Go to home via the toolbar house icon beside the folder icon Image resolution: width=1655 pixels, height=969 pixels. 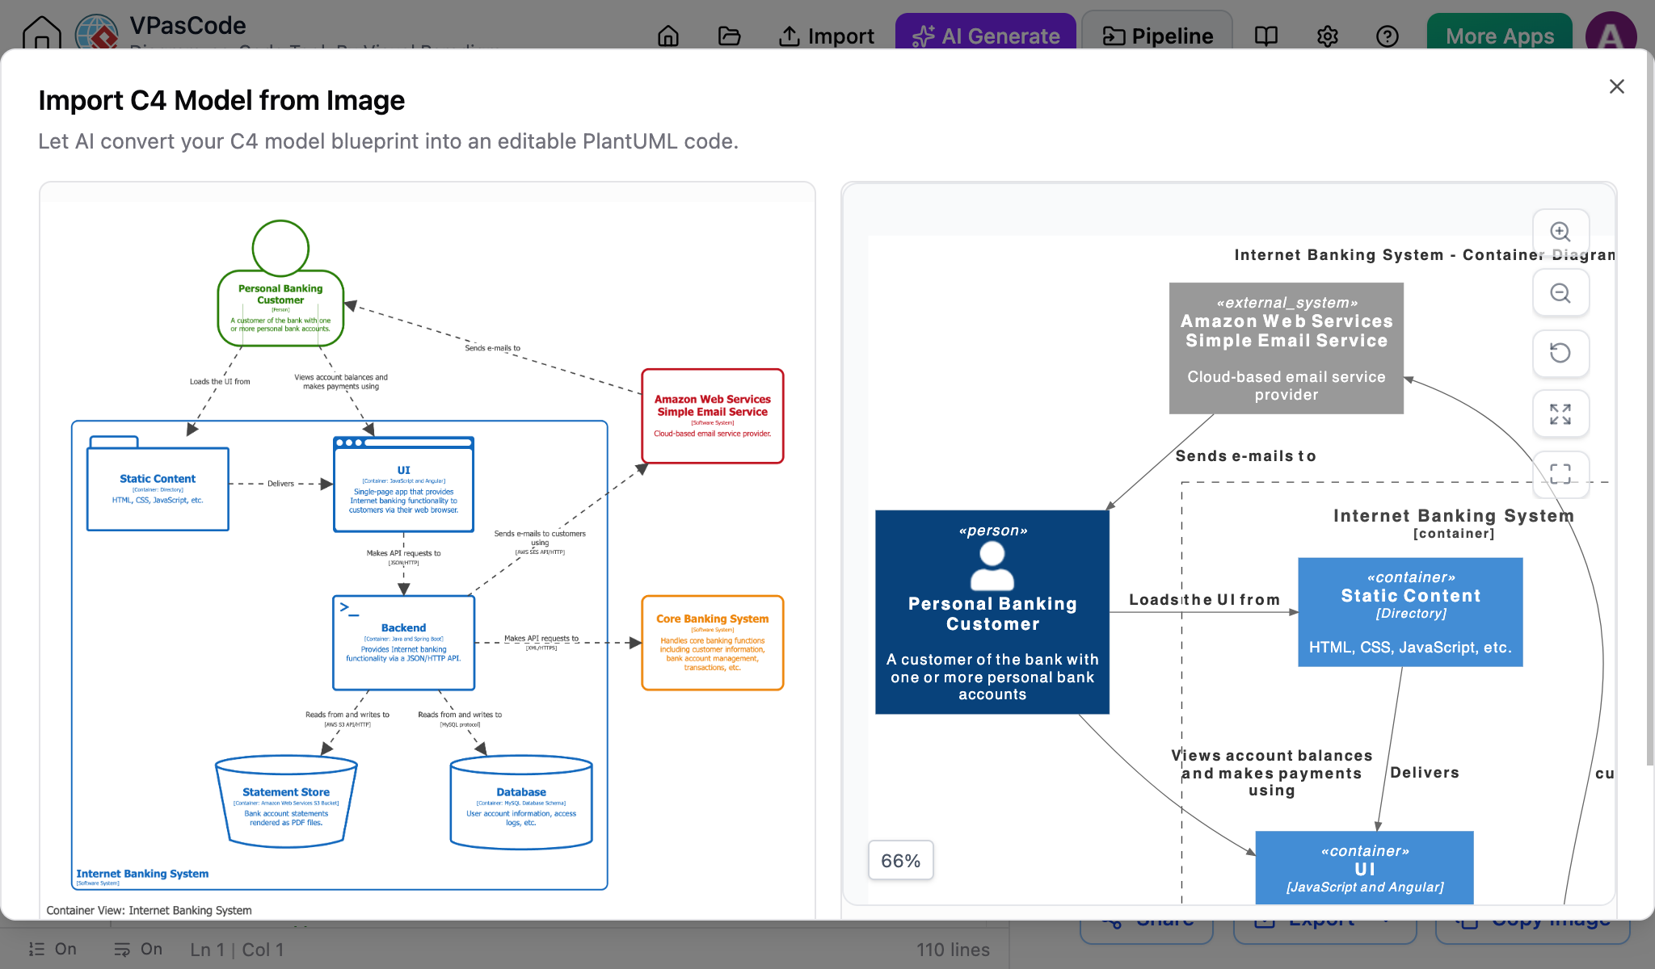668,36
